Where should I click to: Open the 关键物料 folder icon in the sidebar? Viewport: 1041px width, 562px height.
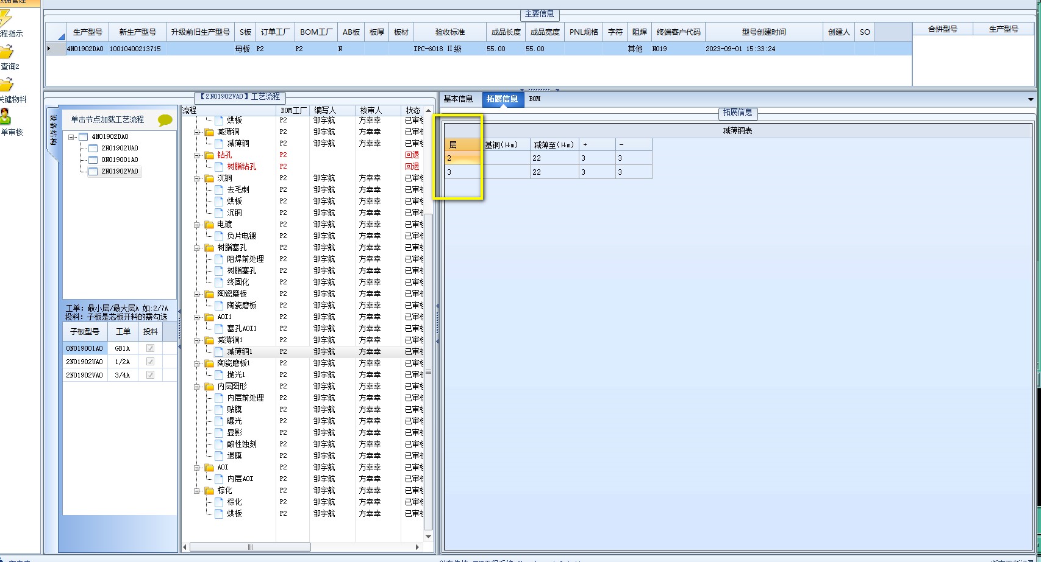[5, 85]
